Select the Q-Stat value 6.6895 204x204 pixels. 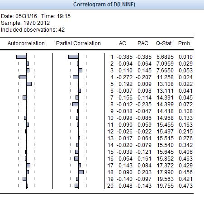coord(165,57)
